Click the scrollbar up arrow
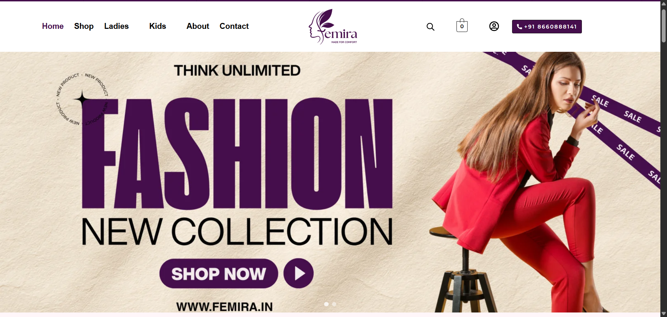The width and height of the screenshot is (667, 317). (664, 3)
